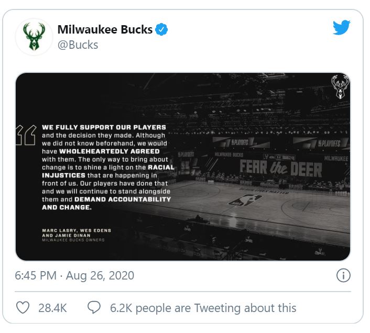Open the Twitter bird logo
The height and width of the screenshot is (333, 370).
342,27
